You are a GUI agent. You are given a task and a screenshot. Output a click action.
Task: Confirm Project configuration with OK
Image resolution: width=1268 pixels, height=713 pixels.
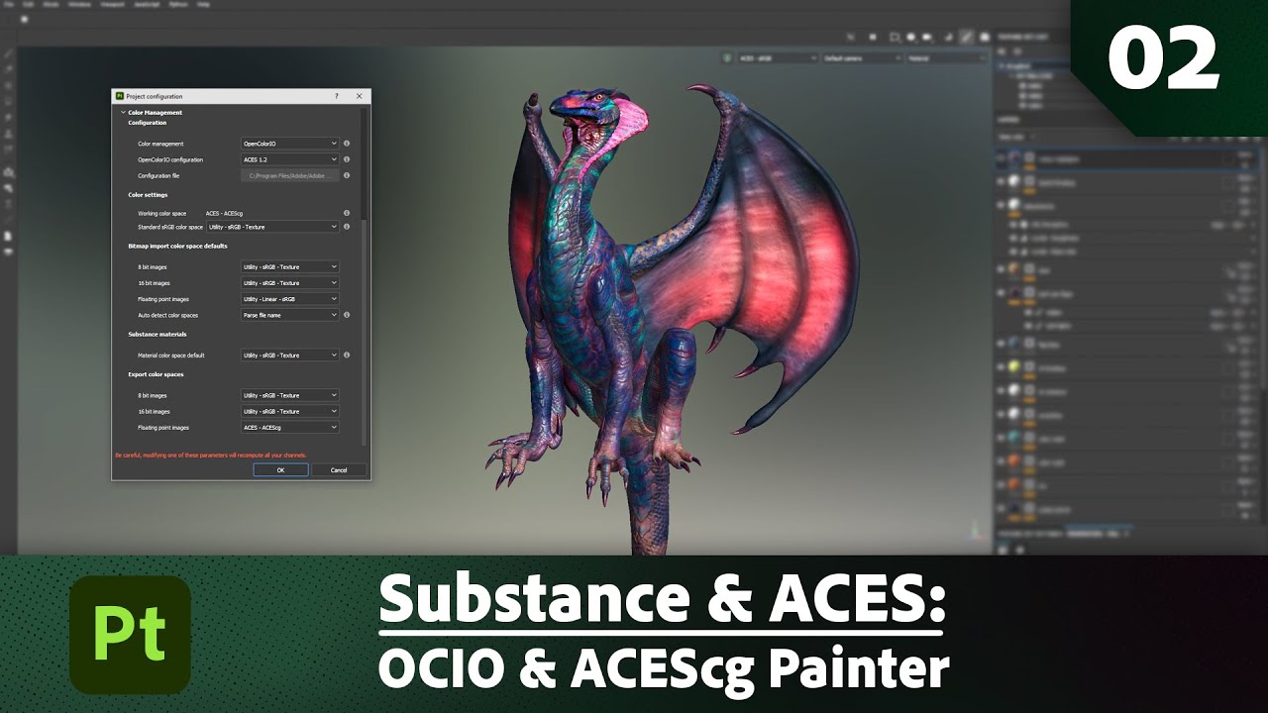(280, 470)
